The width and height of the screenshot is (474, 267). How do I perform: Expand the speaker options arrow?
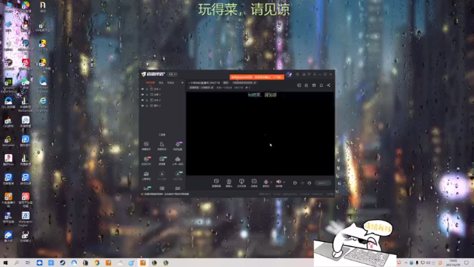click(284, 182)
